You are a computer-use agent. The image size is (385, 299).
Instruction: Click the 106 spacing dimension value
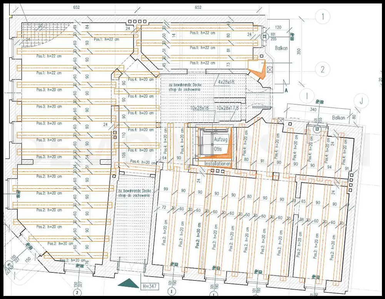click(x=124, y=154)
